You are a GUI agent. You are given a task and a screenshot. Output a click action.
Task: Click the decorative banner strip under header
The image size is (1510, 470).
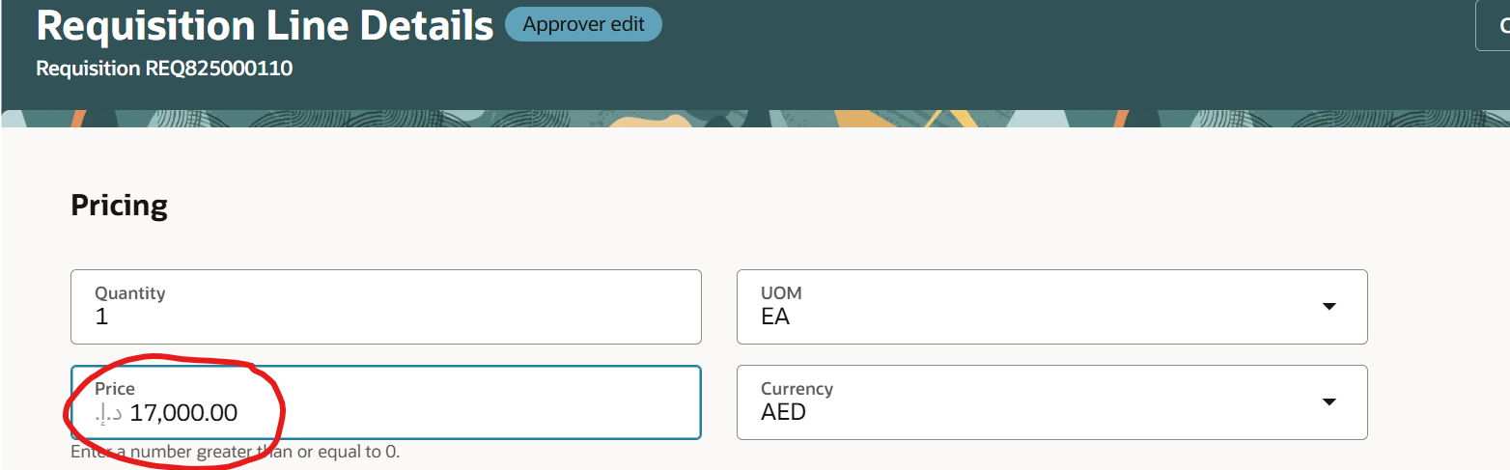click(x=755, y=118)
